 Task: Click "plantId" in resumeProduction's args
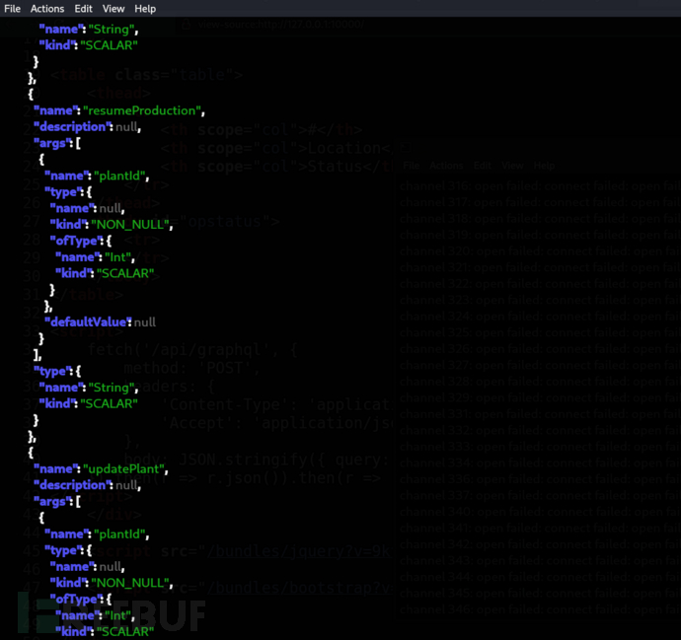coord(121,176)
